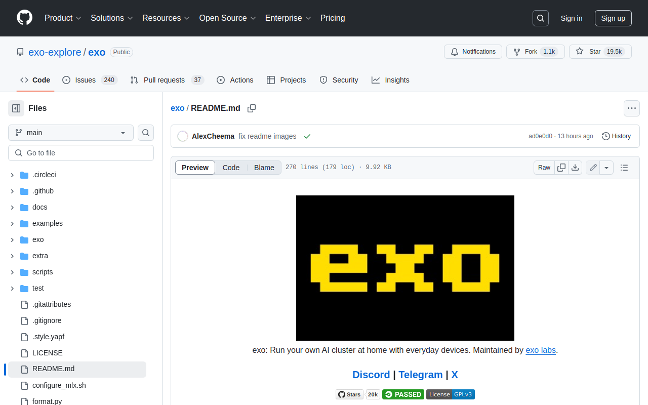Open the README outline list
The width and height of the screenshot is (648, 405).
click(624, 168)
